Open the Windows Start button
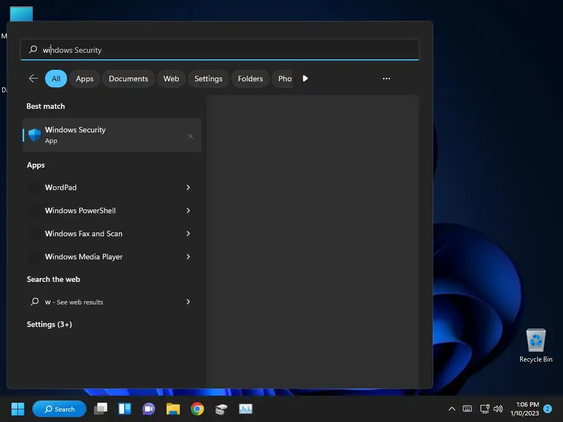Viewport: 563px width, 422px height. (18, 409)
